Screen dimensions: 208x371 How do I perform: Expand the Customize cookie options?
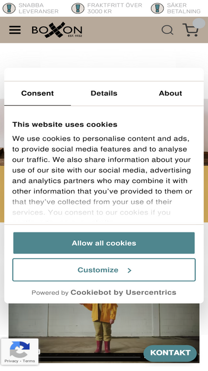pyautogui.click(x=104, y=270)
